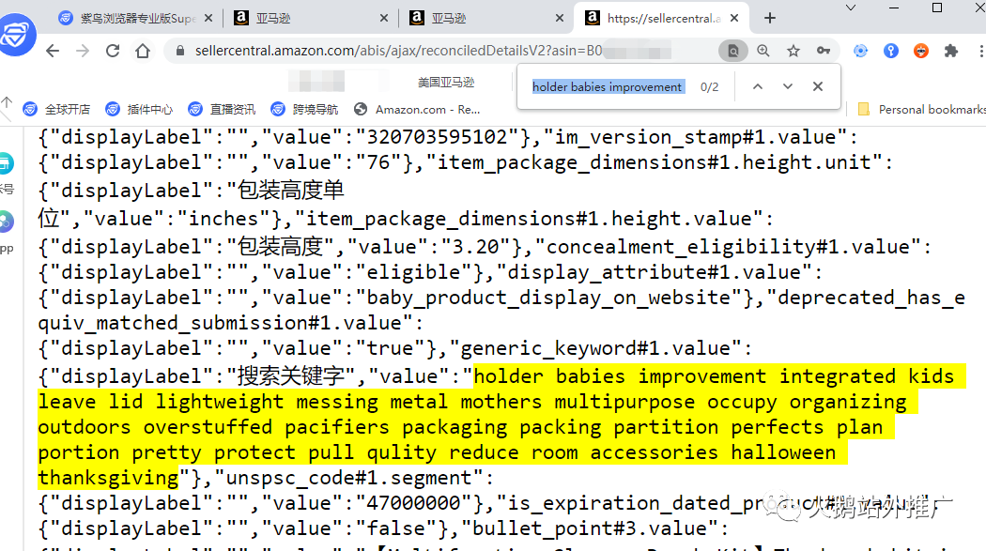The image size is (986, 551).
Task: Close the second 亚马逊 tab
Action: click(x=560, y=18)
